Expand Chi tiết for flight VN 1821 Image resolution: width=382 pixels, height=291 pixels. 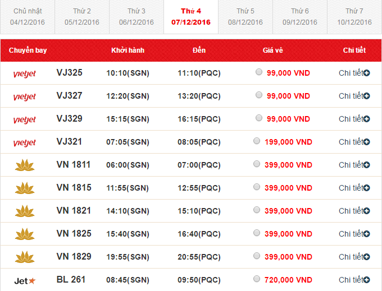[353, 211]
